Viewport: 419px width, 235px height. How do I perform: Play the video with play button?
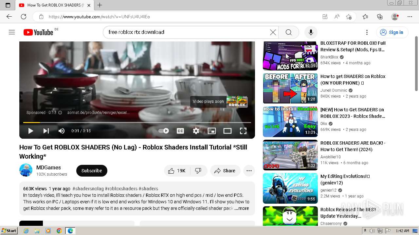click(30, 131)
